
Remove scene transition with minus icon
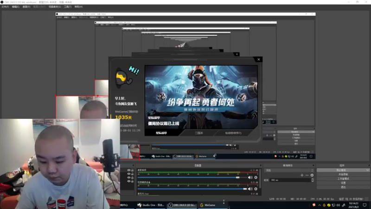click(x=307, y=175)
